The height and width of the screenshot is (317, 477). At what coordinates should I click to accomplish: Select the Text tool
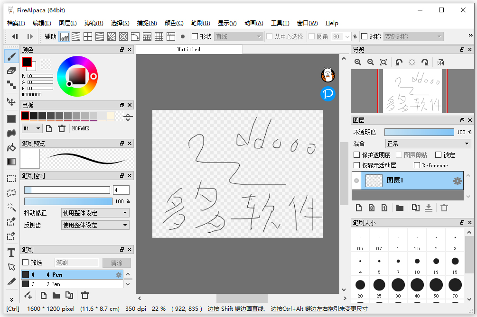11,253
